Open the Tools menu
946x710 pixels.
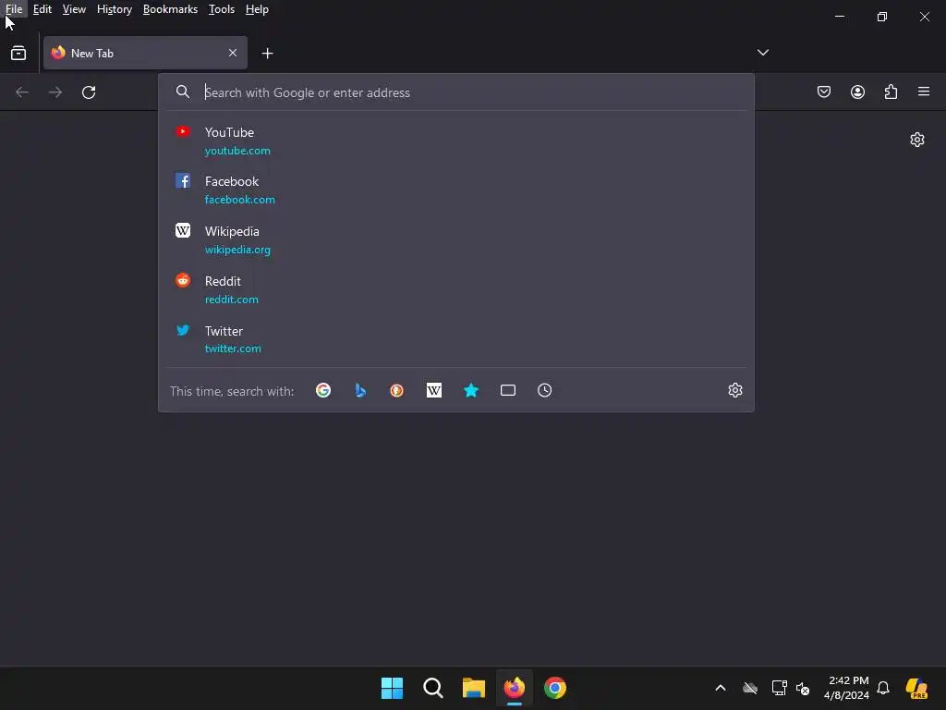(222, 9)
